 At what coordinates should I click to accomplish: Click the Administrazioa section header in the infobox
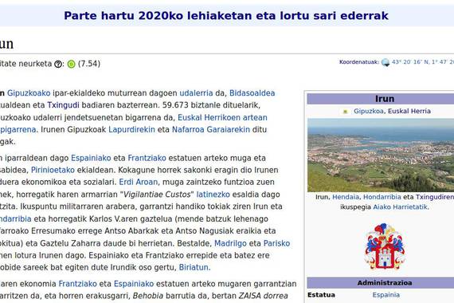tap(385, 283)
